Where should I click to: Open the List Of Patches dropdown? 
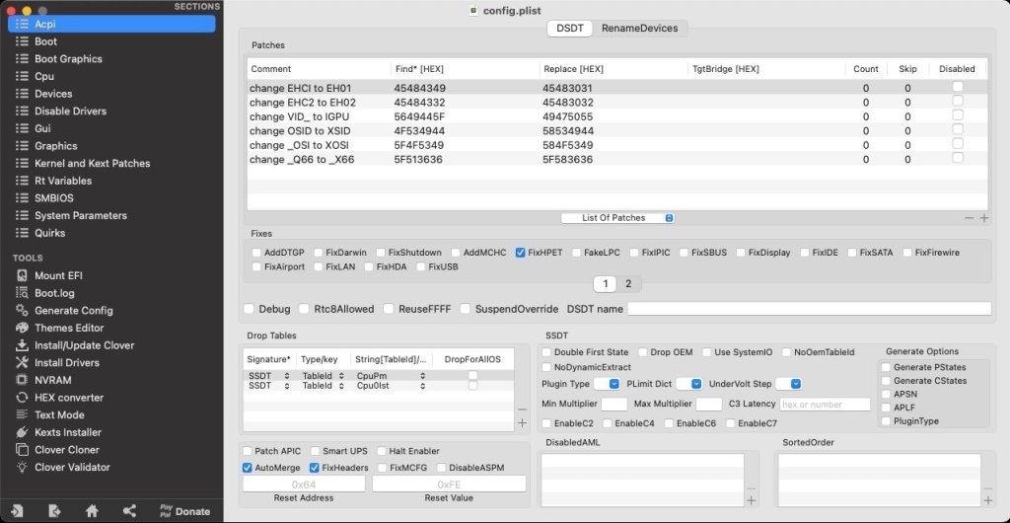617,217
